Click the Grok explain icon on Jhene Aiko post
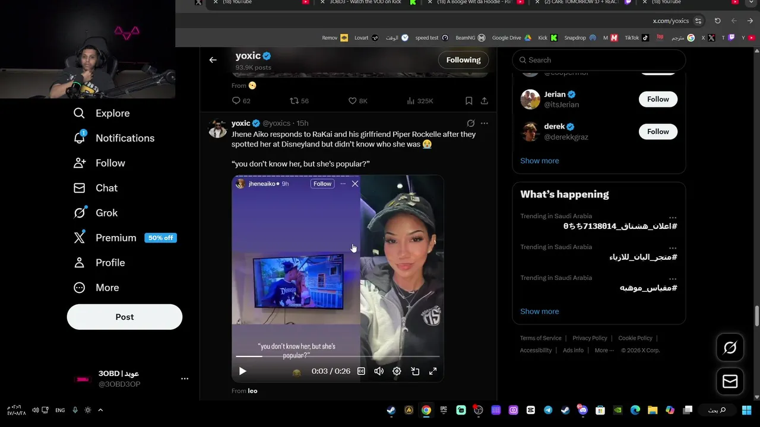Viewport: 760px width, 427px height. (x=470, y=123)
